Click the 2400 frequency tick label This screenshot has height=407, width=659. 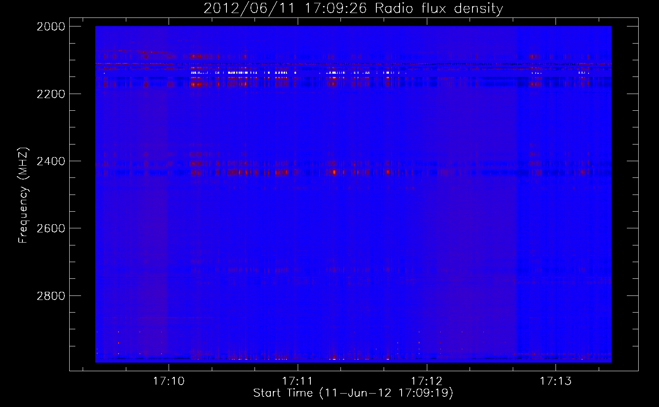(51, 161)
